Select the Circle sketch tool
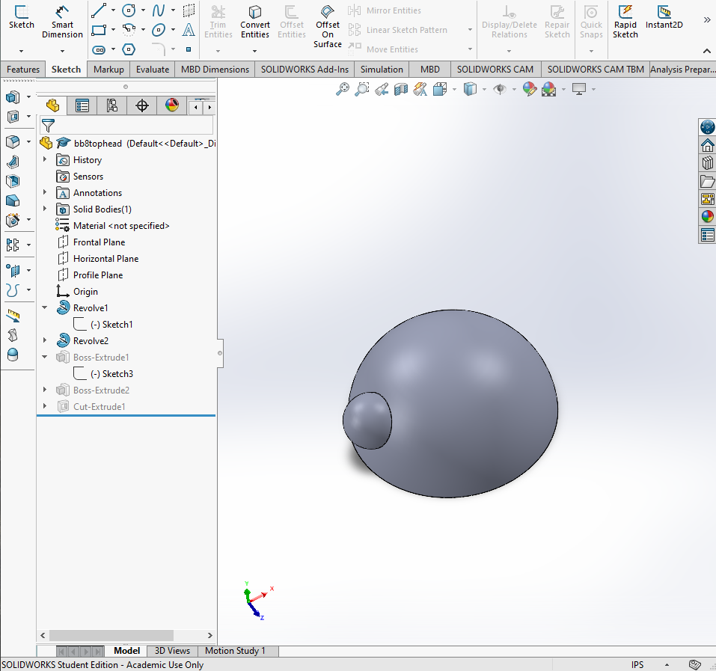 point(129,10)
